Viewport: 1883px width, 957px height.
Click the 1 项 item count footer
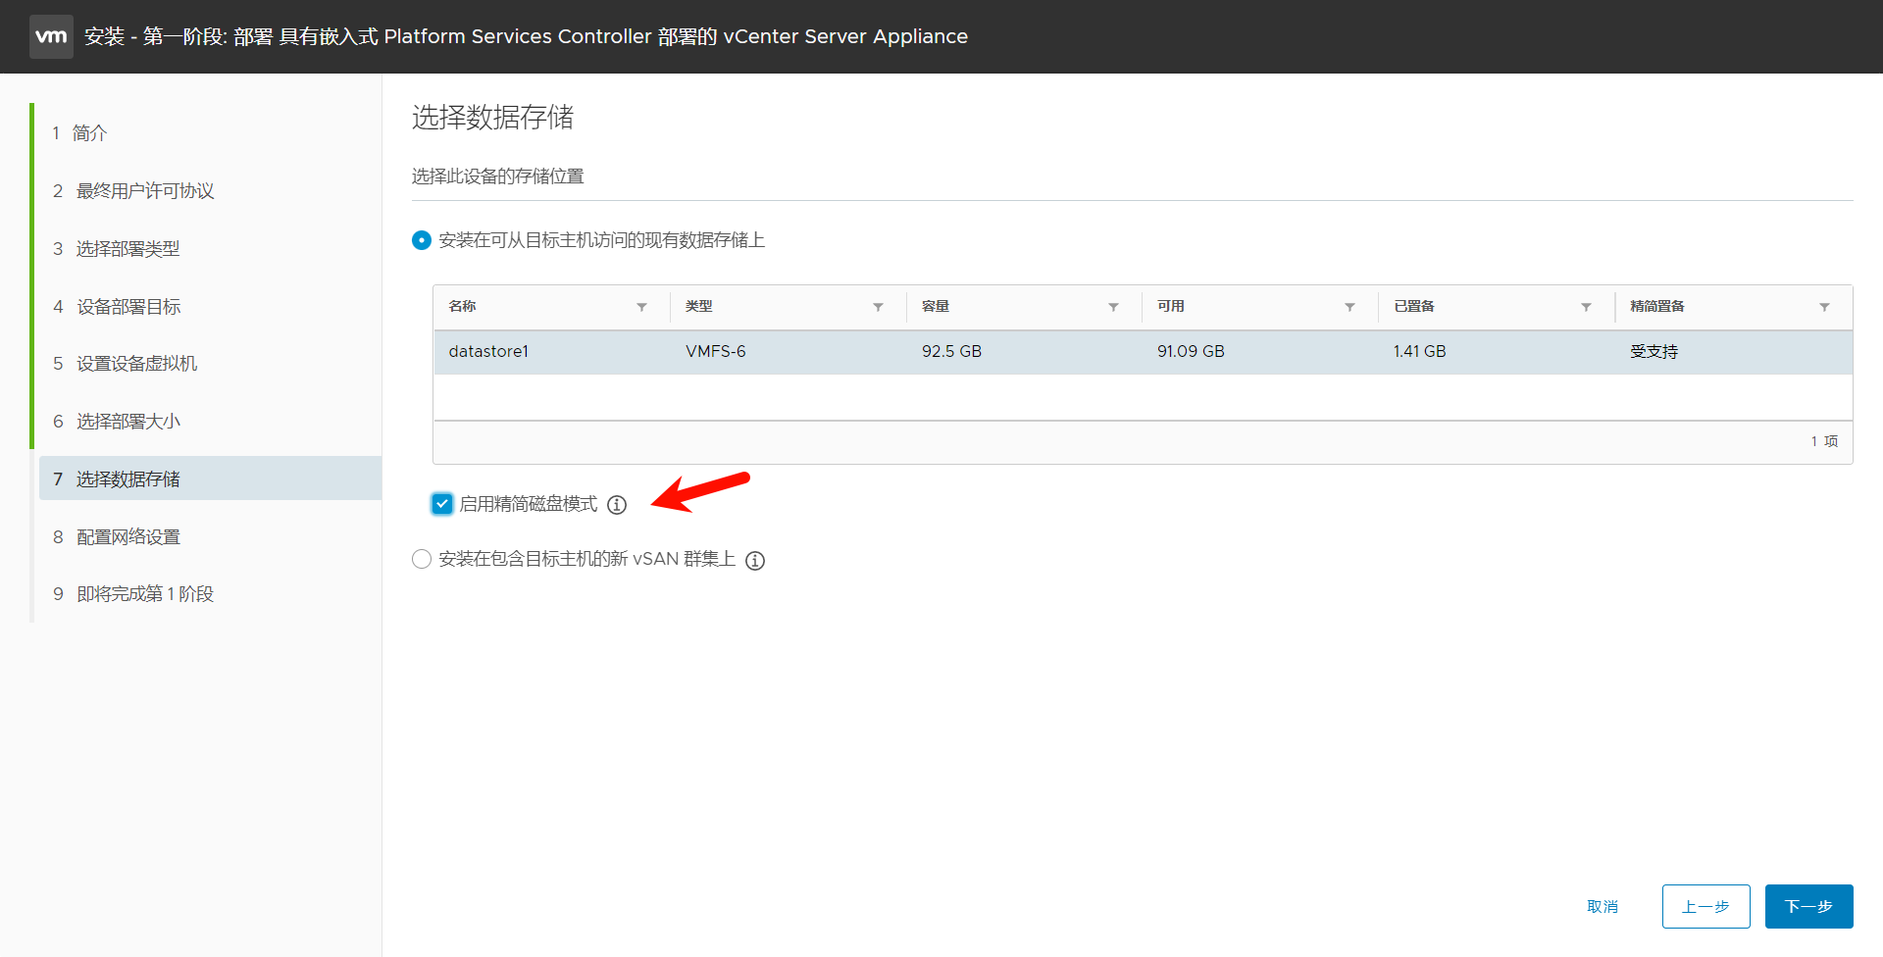pos(1824,442)
